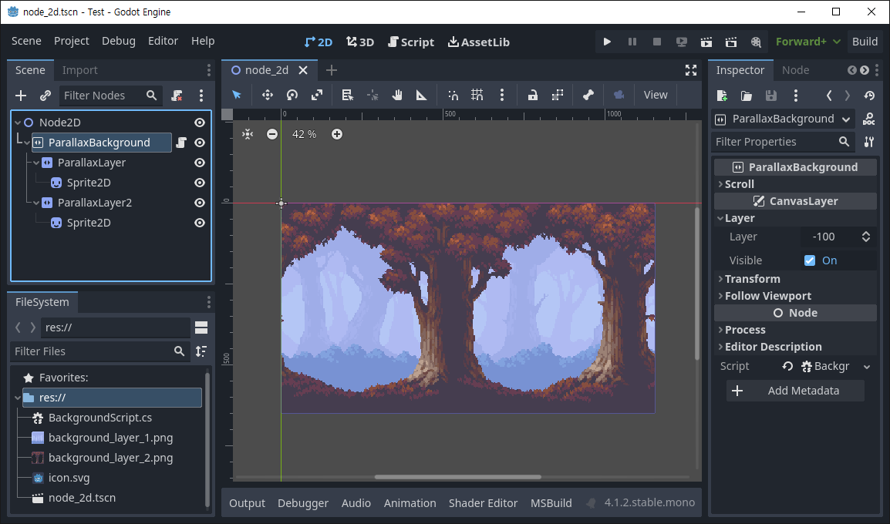Click the revert Script property icon
890x524 pixels.
(x=787, y=366)
